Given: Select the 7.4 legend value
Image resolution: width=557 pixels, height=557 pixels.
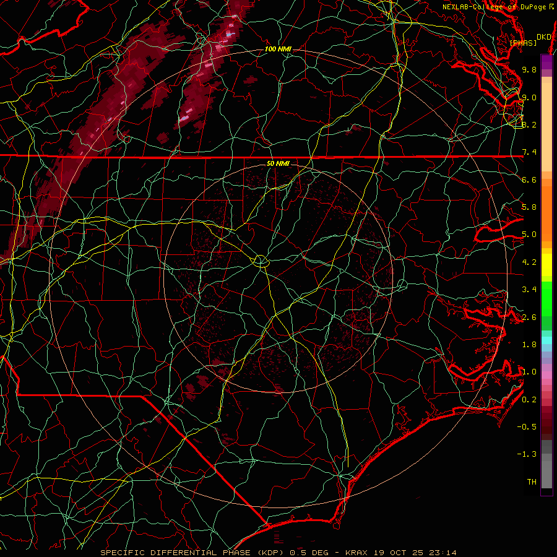Looking at the screenshot, I should click(529, 152).
